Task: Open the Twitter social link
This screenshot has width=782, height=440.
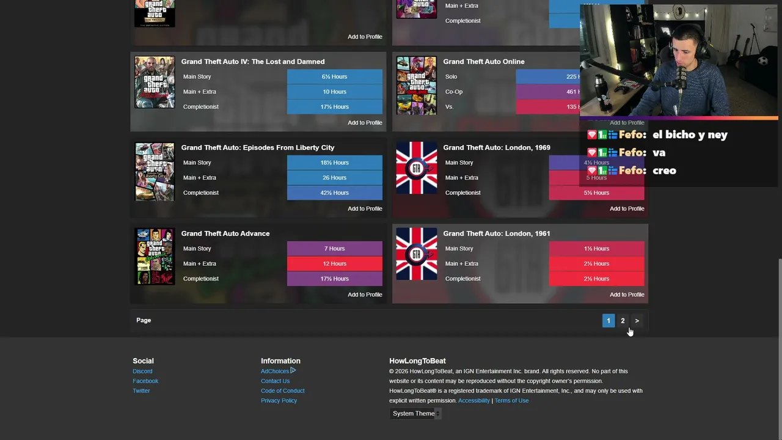Action: coord(141,391)
